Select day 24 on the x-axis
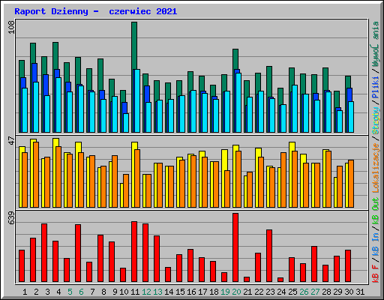The image size is (384, 300). pos(281,292)
